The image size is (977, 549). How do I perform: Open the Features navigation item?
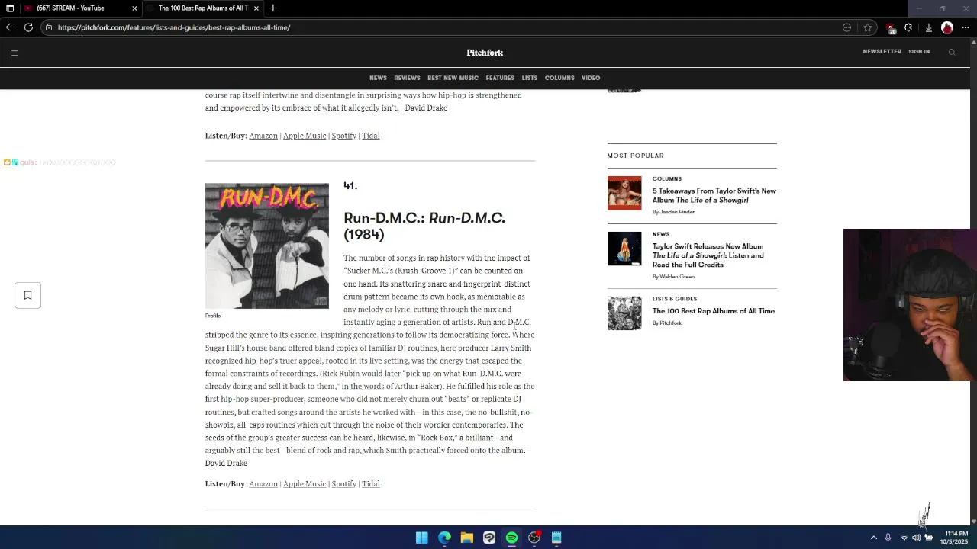click(x=500, y=78)
